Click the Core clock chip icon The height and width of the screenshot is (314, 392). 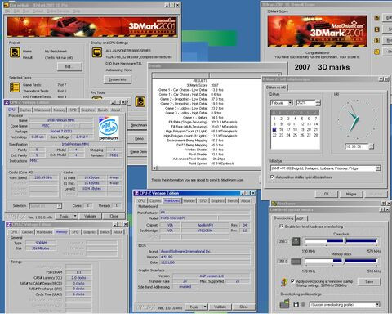(x=296, y=241)
